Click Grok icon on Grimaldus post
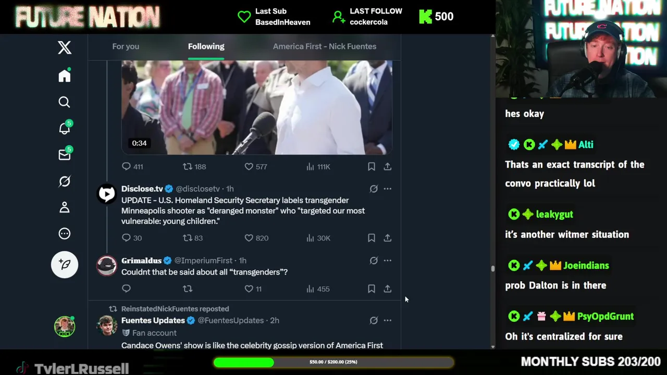 coord(374,260)
